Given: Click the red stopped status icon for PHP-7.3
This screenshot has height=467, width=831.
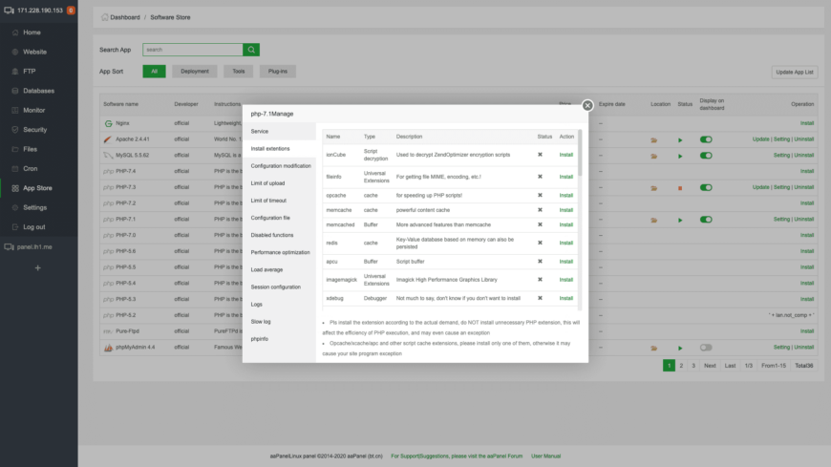Looking at the screenshot, I should 680,187.
